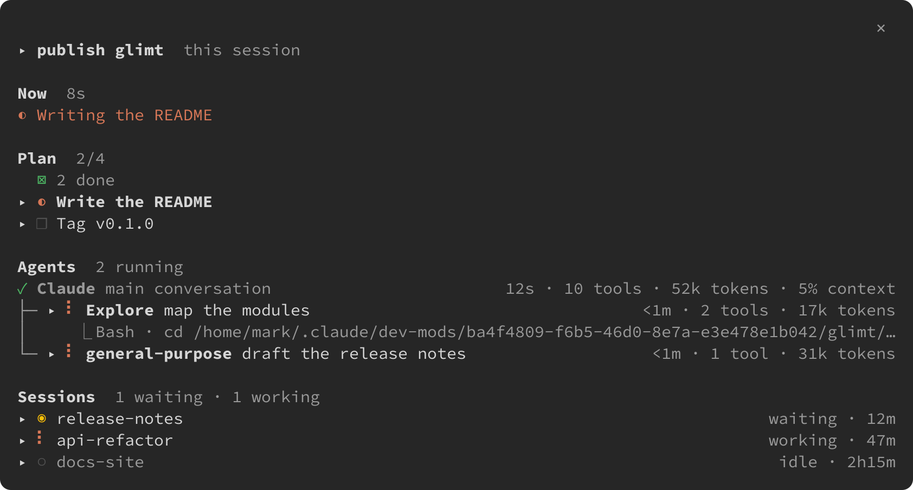Click the green checkmark beside Claude main conversation
The width and height of the screenshot is (913, 490).
coord(22,289)
